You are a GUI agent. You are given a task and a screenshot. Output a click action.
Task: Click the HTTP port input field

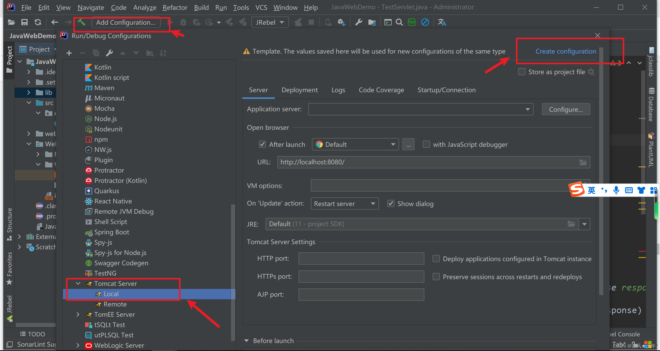point(361,259)
